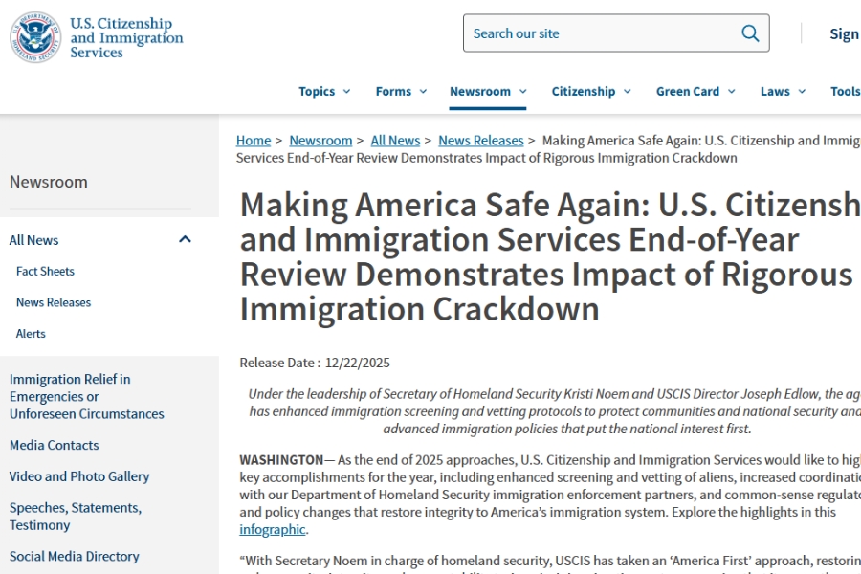Select Fact Sheets in the sidebar
861x574 pixels.
pyautogui.click(x=45, y=272)
